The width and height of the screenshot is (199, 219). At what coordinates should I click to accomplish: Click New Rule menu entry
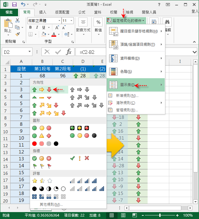(x=136, y=96)
